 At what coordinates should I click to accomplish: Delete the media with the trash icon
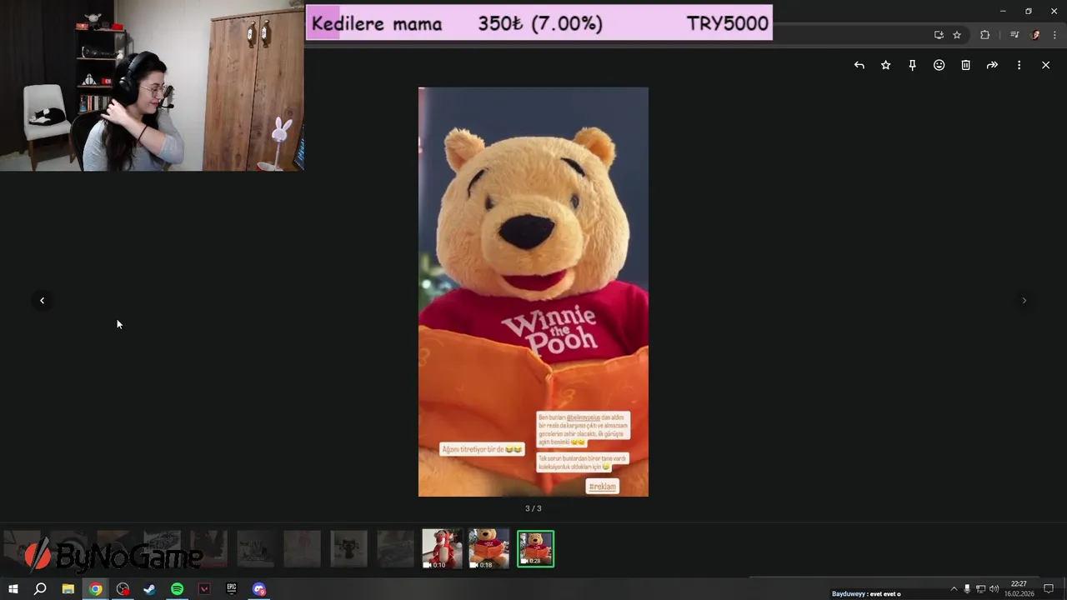pyautogui.click(x=966, y=65)
